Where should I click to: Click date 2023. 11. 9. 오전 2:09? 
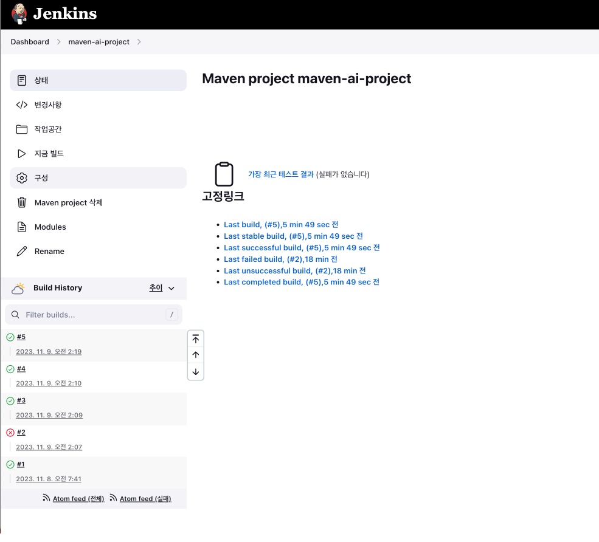coord(49,415)
